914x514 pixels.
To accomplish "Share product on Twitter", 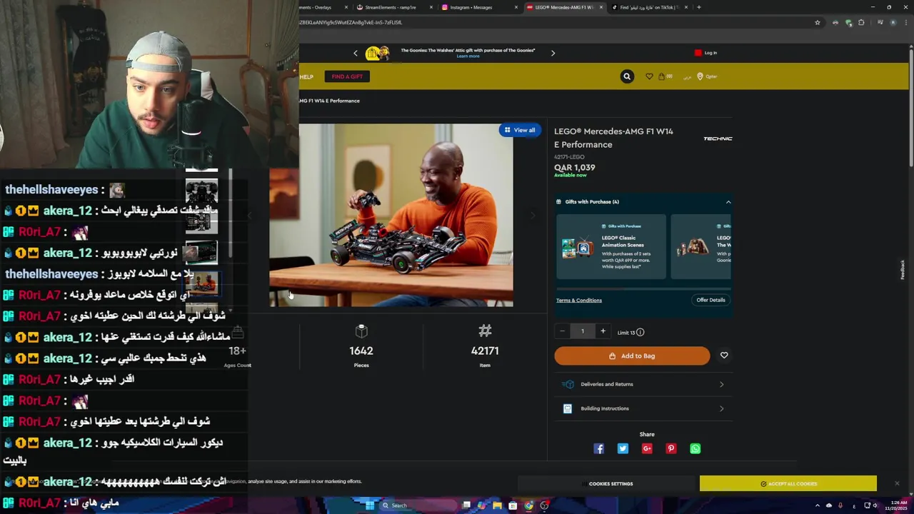I will [x=623, y=448].
